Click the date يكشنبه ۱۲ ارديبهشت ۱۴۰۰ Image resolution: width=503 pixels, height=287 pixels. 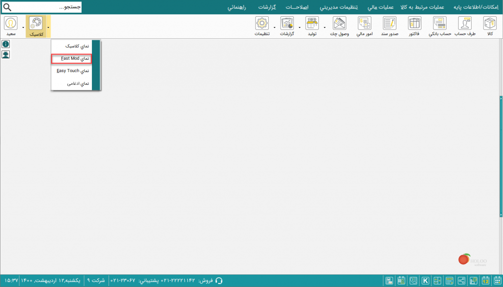(51, 280)
